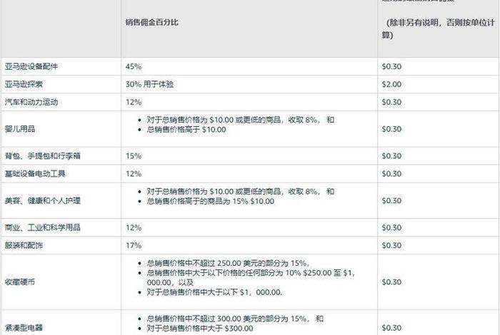This screenshot has width=500, height=335.
Task: Click 美容、健康和个人护理 bullet about 收取 8%
Action: (x=241, y=192)
